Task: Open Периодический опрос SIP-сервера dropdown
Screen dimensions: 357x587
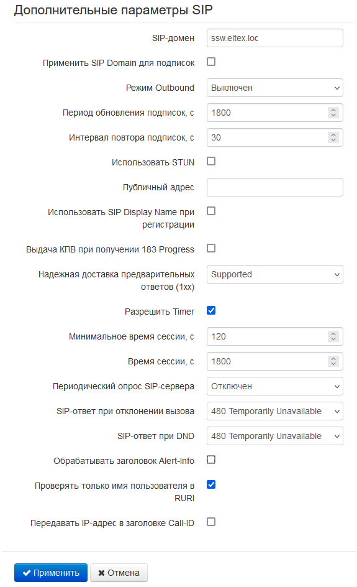Action: click(275, 386)
